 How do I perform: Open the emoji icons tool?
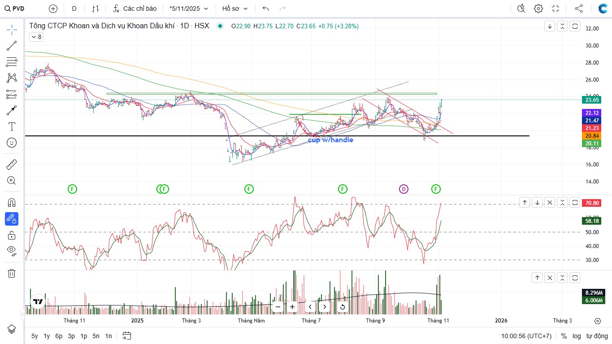pyautogui.click(x=12, y=143)
